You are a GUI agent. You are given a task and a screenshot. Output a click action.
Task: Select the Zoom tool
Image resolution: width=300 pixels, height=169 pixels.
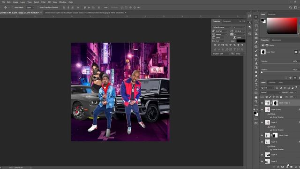point(256,101)
